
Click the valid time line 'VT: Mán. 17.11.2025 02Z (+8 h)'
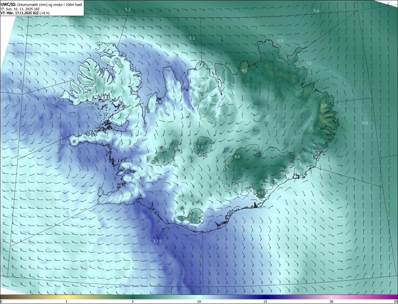25,13
